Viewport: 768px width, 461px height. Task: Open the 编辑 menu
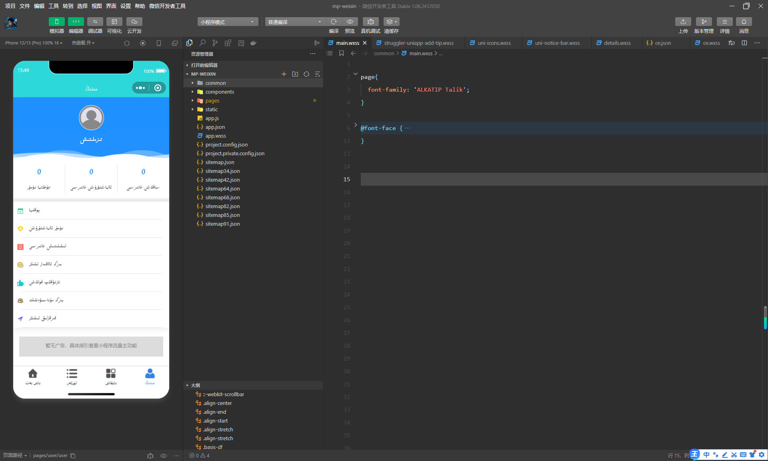[x=39, y=6]
